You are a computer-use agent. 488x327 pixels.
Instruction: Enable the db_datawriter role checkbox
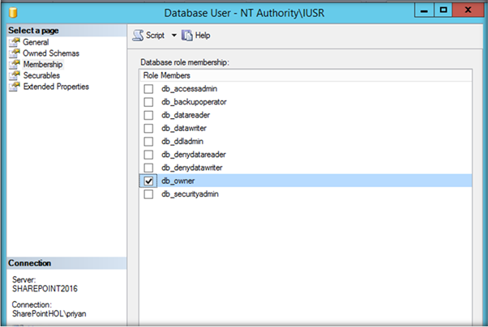(148, 129)
